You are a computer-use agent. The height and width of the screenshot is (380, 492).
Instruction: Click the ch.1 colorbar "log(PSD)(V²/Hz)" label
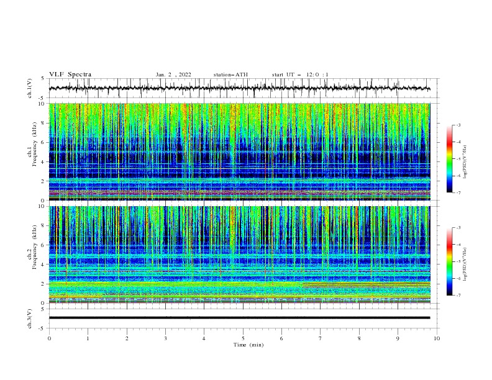pos(465,162)
